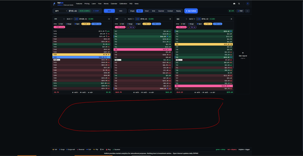Open the user avatar menu

pos(248,4)
